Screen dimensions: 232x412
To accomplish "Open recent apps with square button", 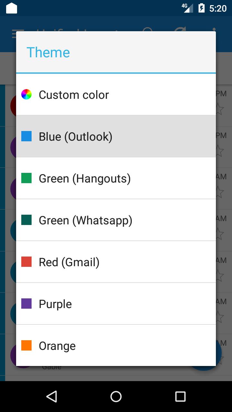I will click(x=180, y=397).
